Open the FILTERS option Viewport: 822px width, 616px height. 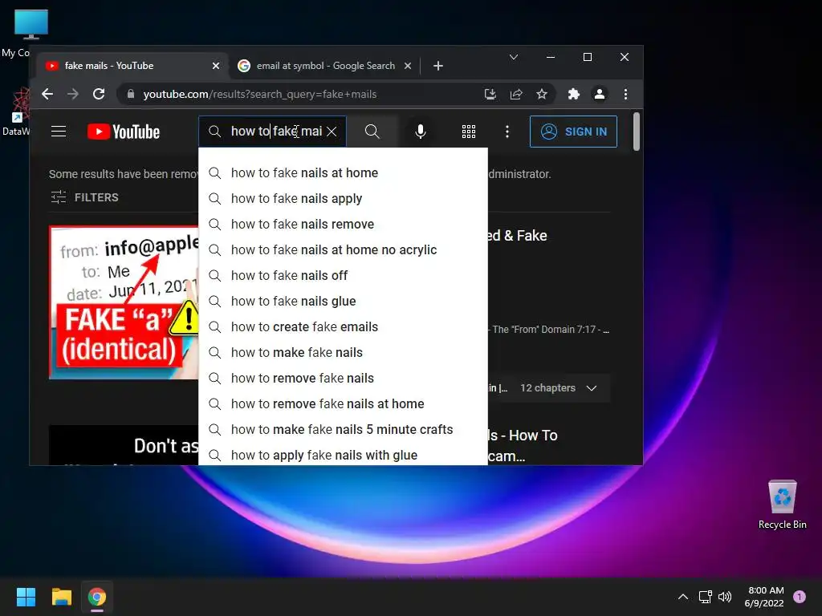84,197
